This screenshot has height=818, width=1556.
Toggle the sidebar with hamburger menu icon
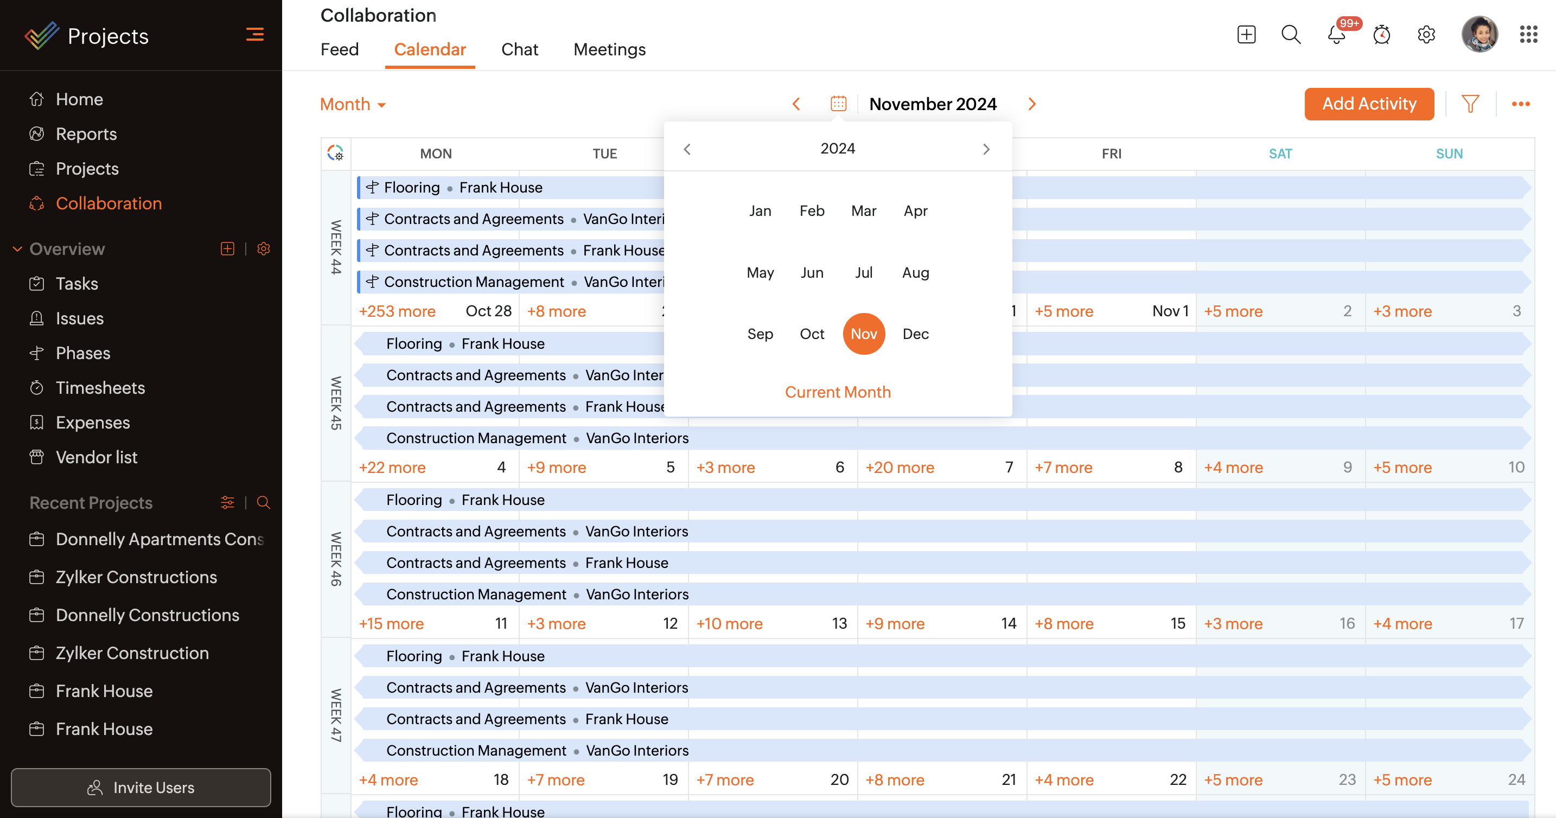tap(255, 35)
